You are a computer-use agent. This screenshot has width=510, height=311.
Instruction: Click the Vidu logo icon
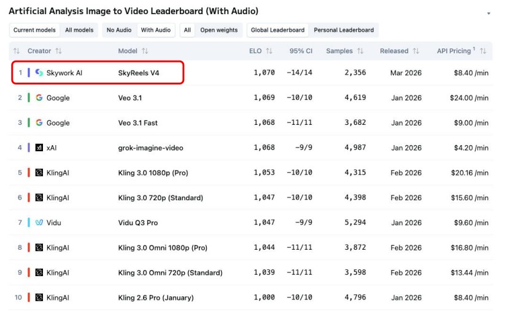39,222
